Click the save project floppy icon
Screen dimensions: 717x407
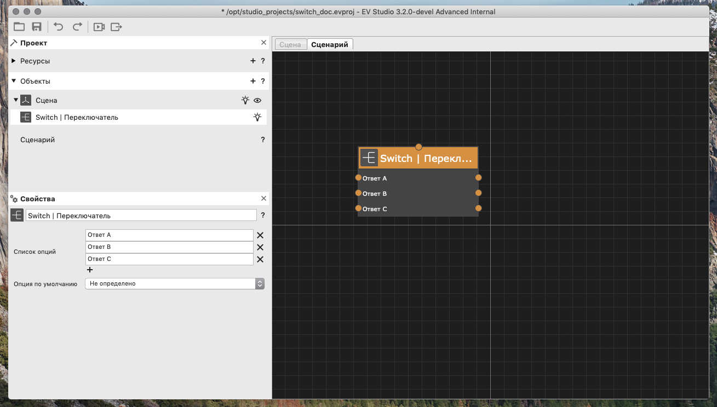point(37,26)
